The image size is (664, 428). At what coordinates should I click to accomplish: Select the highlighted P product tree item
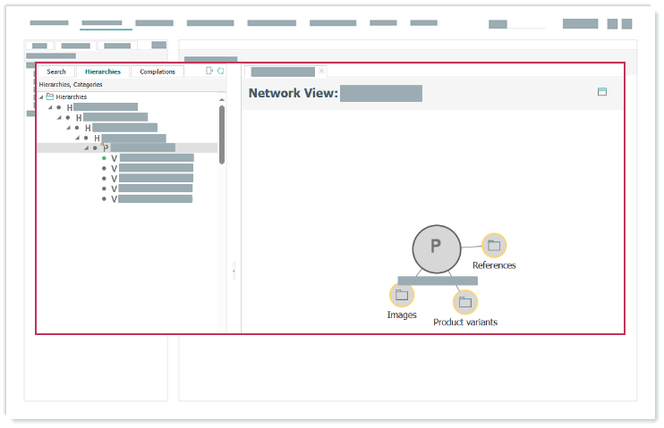(141, 148)
